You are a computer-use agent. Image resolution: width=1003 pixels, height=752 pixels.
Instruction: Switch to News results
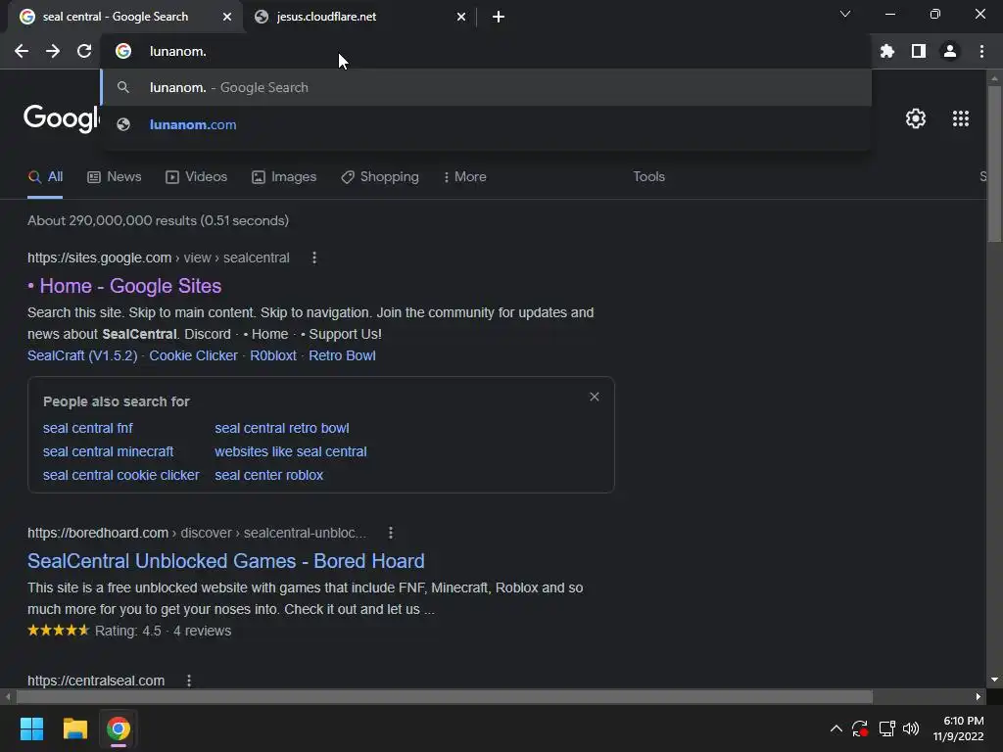coord(115,177)
